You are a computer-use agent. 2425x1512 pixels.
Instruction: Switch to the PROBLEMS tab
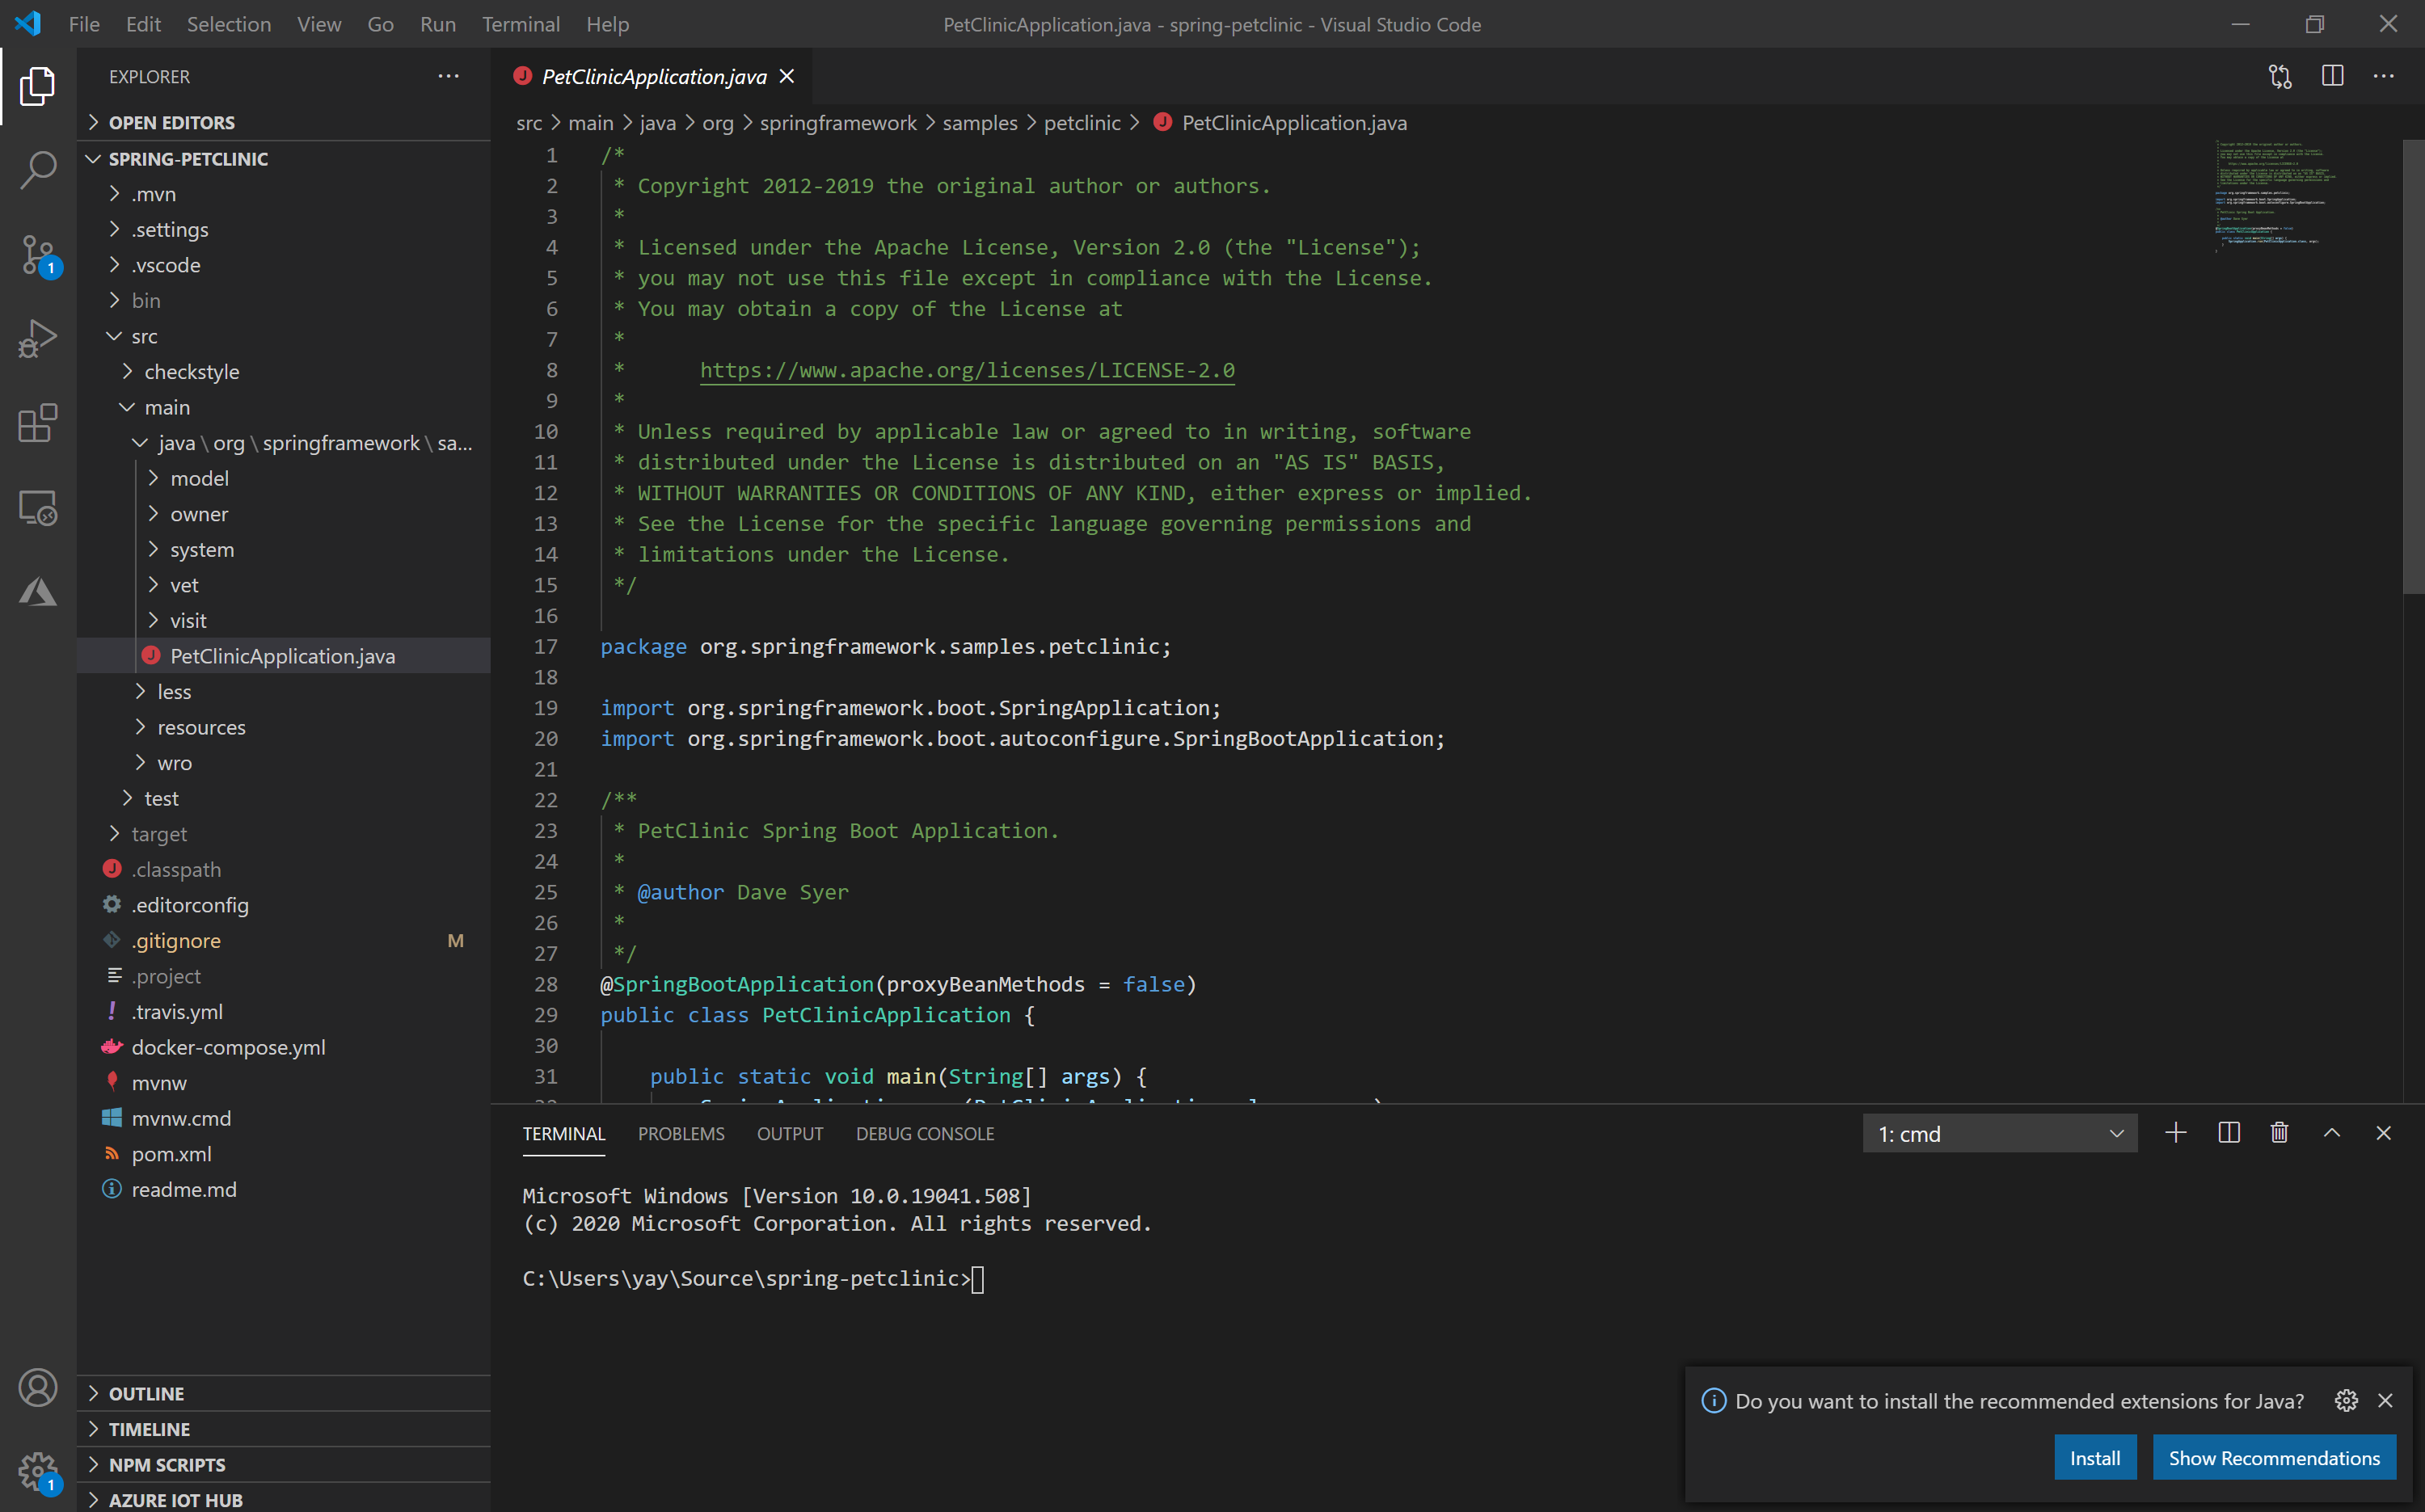[x=681, y=1133]
